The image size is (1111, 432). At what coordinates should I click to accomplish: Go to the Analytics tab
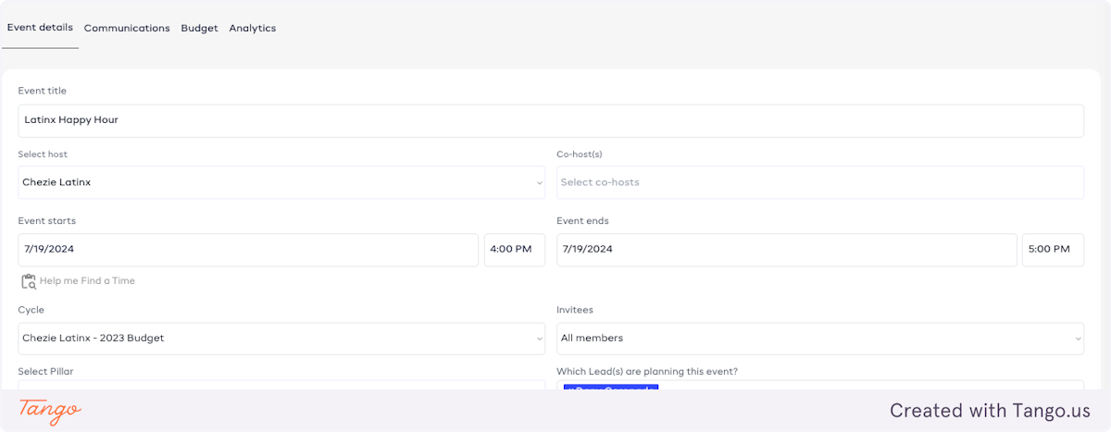coord(253,29)
